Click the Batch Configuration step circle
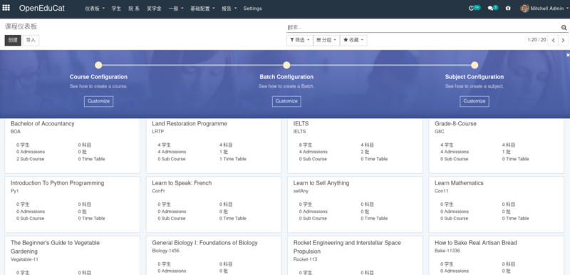The height and width of the screenshot is (275, 570). point(286,66)
